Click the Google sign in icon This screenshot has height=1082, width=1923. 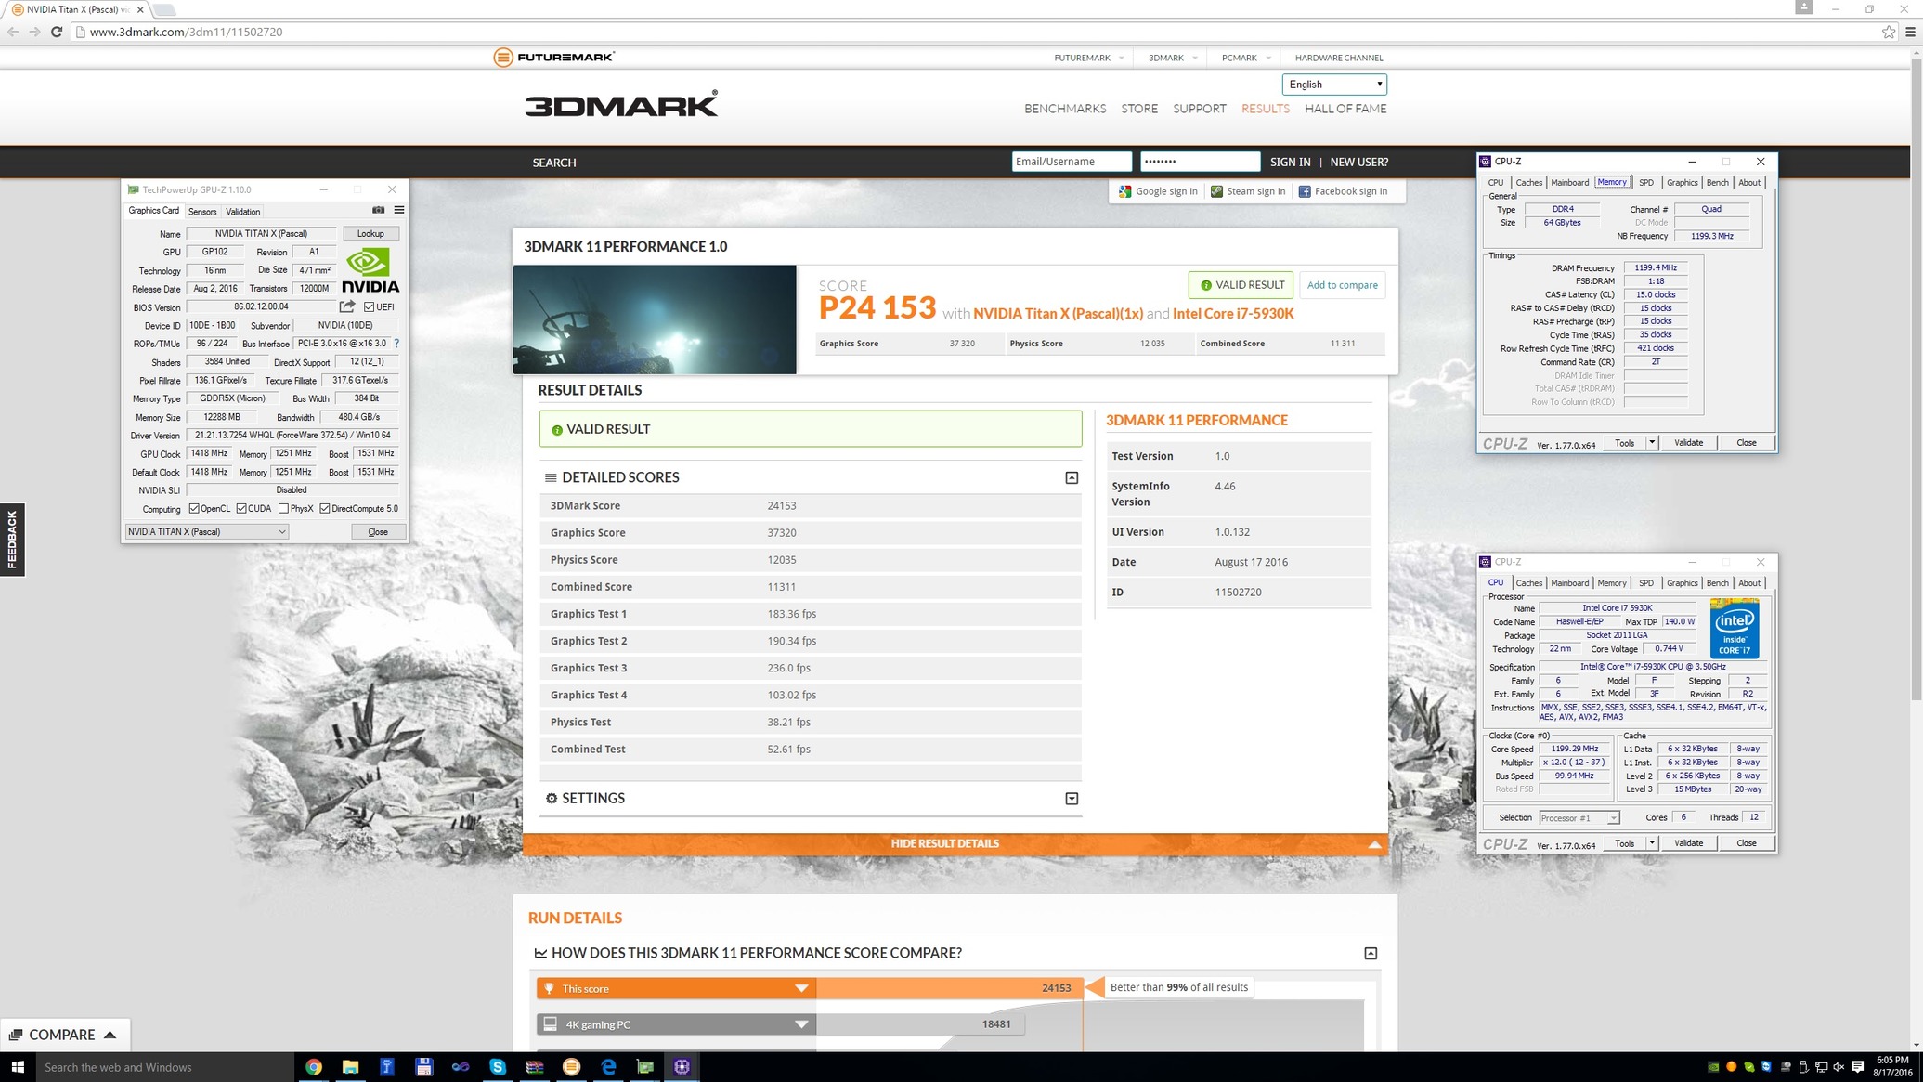1124,191
